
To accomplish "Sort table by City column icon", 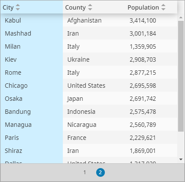I will tap(18, 7).
